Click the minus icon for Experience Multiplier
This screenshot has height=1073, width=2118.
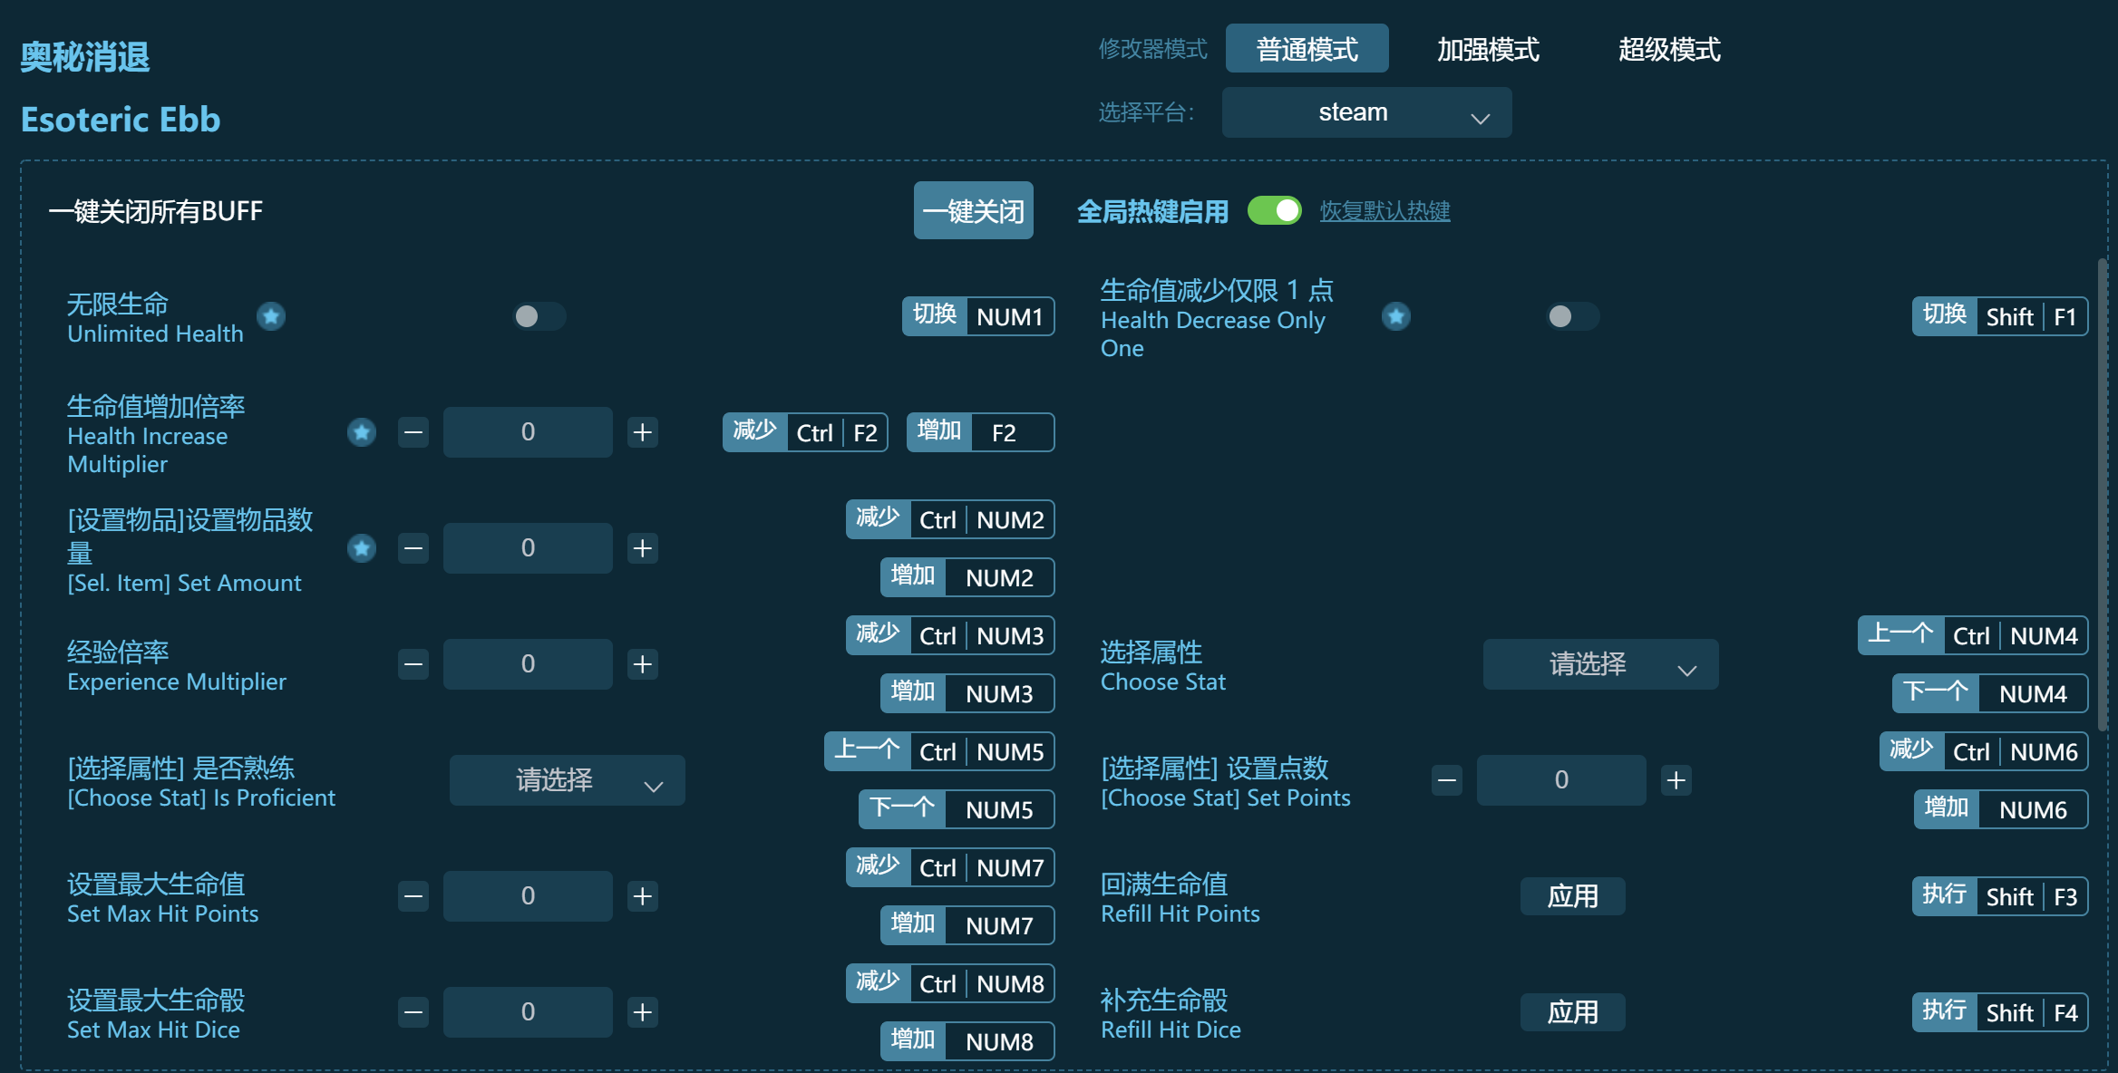click(x=413, y=663)
